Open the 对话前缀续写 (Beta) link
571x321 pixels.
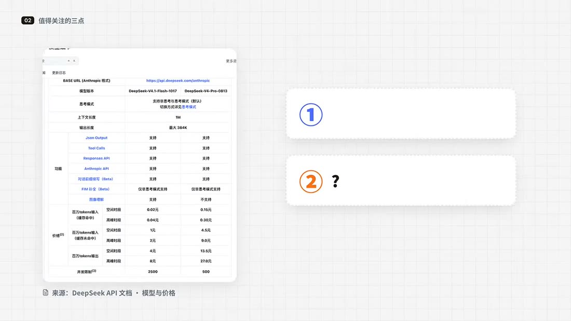coord(96,179)
